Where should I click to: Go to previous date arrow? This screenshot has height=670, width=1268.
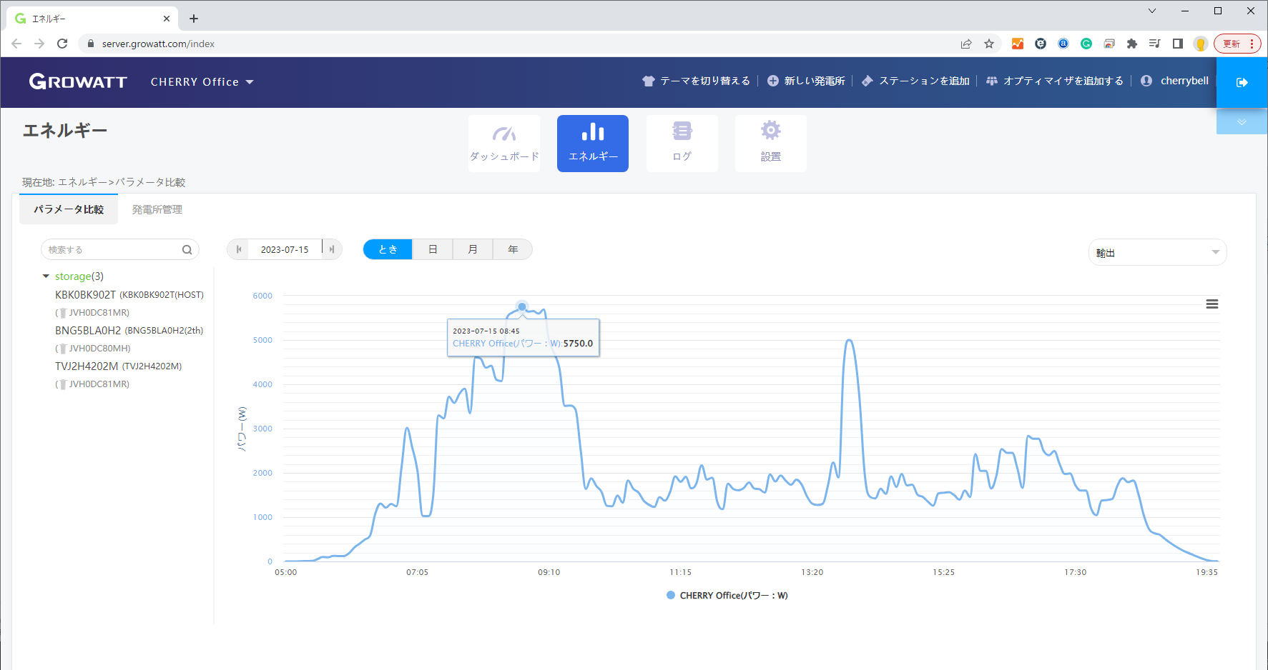[x=239, y=249]
